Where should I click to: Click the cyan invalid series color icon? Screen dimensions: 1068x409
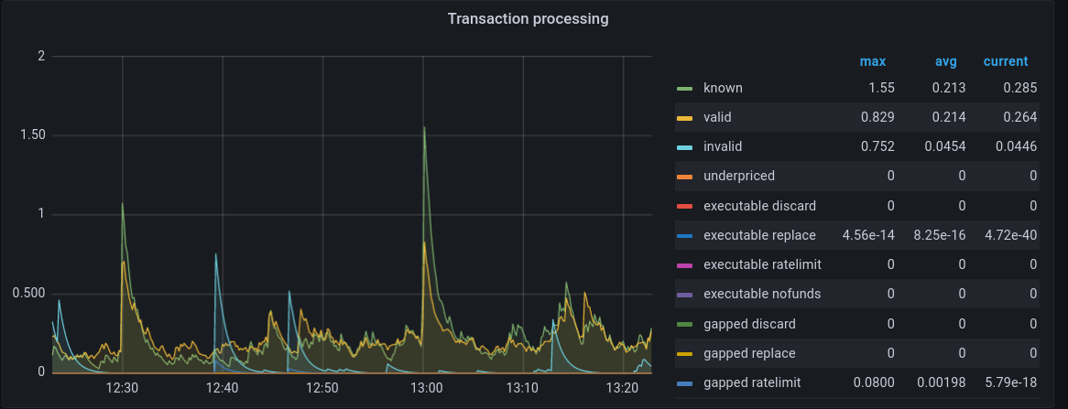[x=684, y=147]
